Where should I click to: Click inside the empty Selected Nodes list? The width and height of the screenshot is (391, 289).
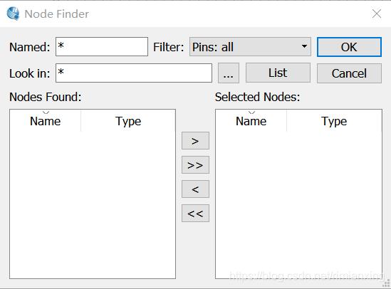point(298,204)
